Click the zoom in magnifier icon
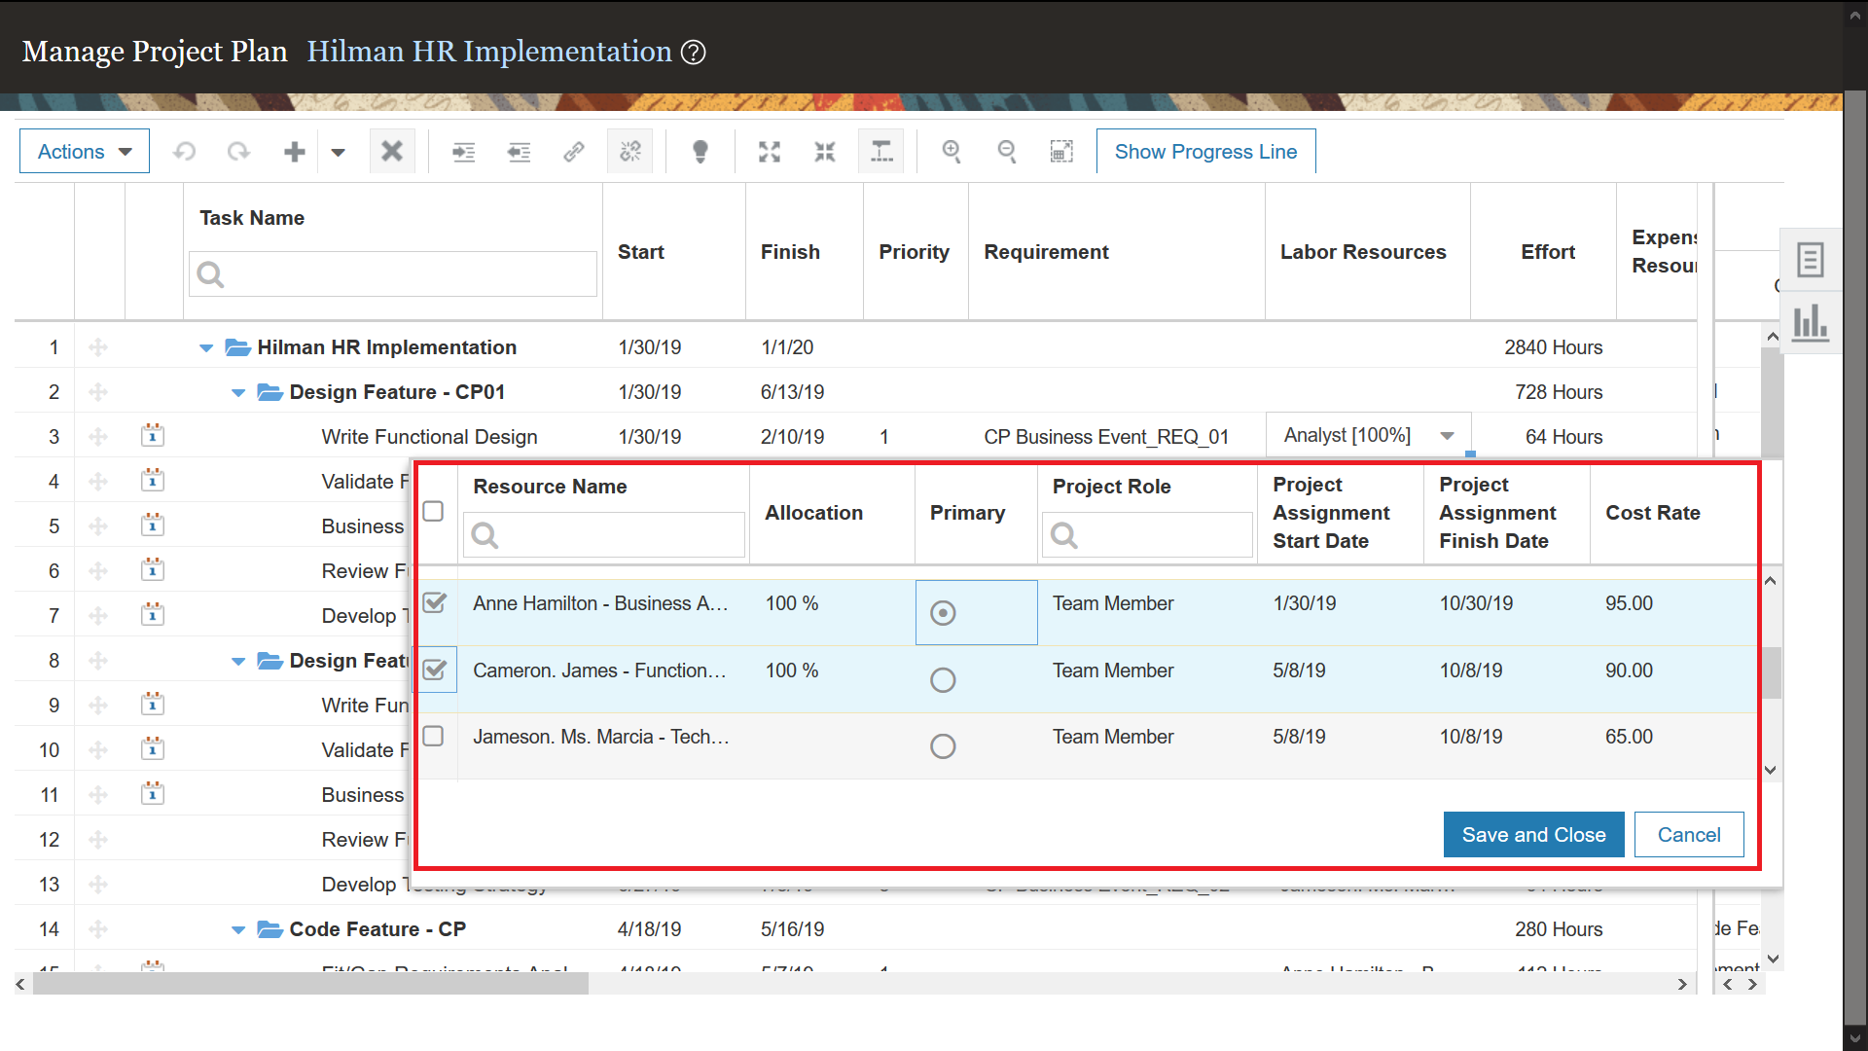 coord(952,152)
